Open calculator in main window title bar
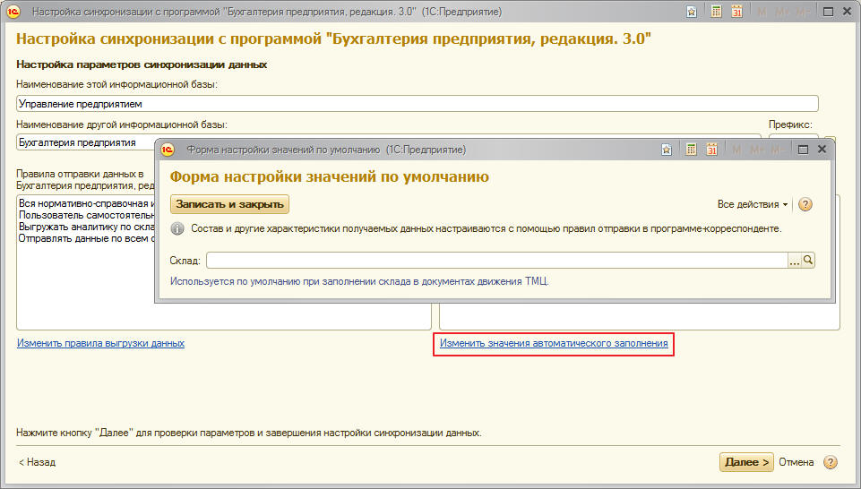Image resolution: width=861 pixels, height=489 pixels. 716,12
